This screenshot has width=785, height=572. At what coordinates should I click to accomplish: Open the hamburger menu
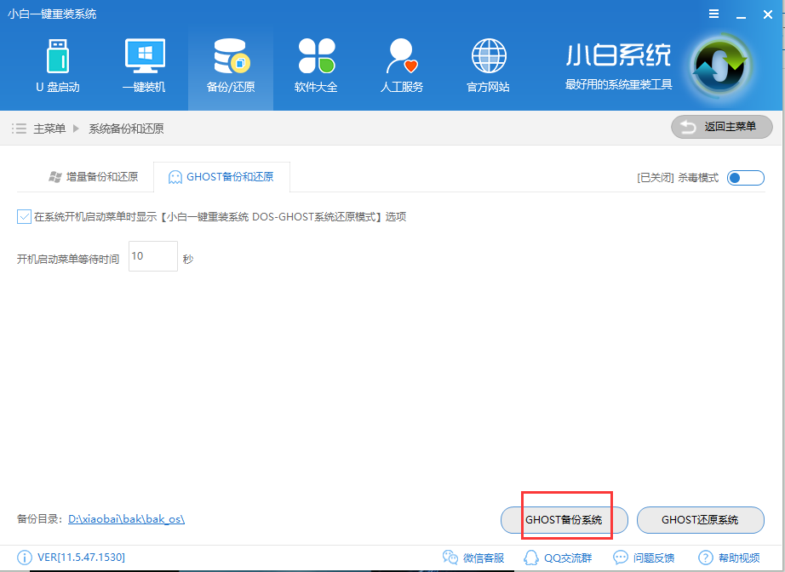713,14
